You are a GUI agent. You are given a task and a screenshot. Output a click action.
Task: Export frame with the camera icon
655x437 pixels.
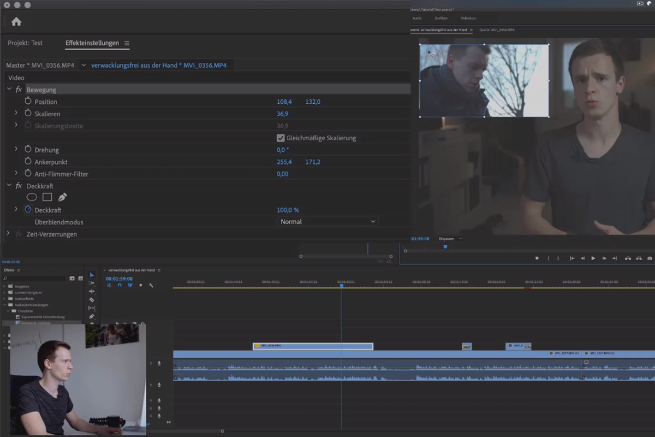click(x=650, y=258)
